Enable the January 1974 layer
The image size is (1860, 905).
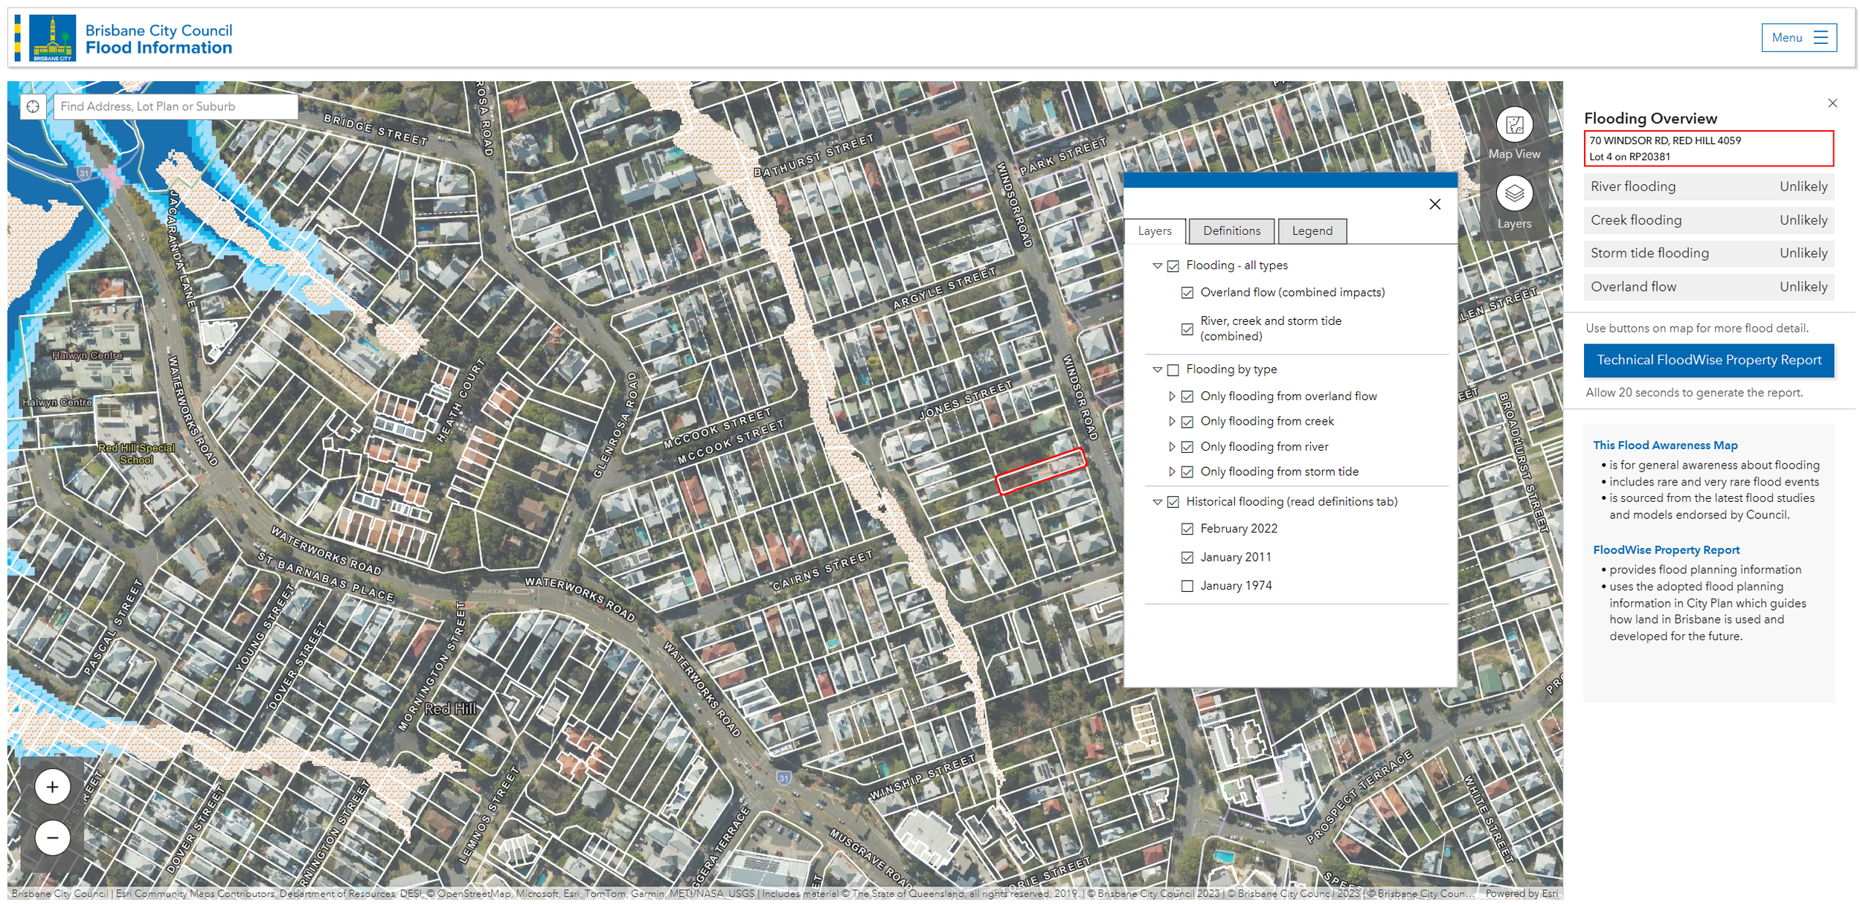tap(1187, 586)
